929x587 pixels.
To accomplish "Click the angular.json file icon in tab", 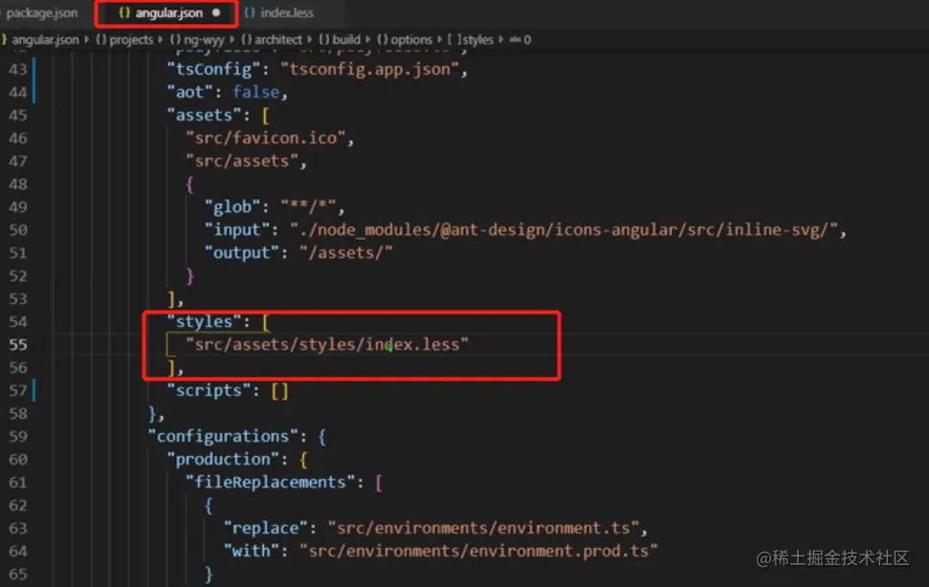I will (123, 12).
